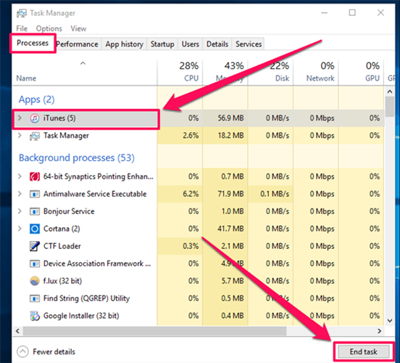Screen dimensions: 400x363
Task: Click the Task Manager process icon
Action: 35,136
